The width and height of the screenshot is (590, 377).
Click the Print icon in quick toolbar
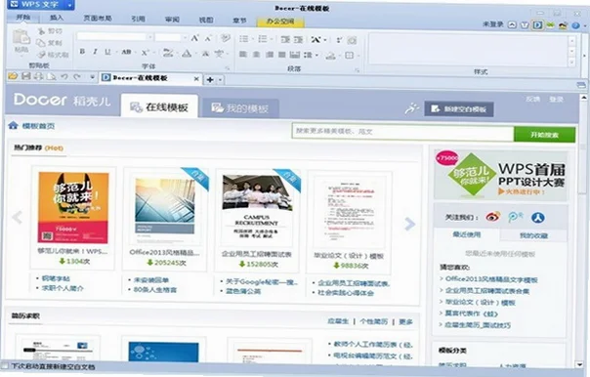pyautogui.click(x=38, y=76)
